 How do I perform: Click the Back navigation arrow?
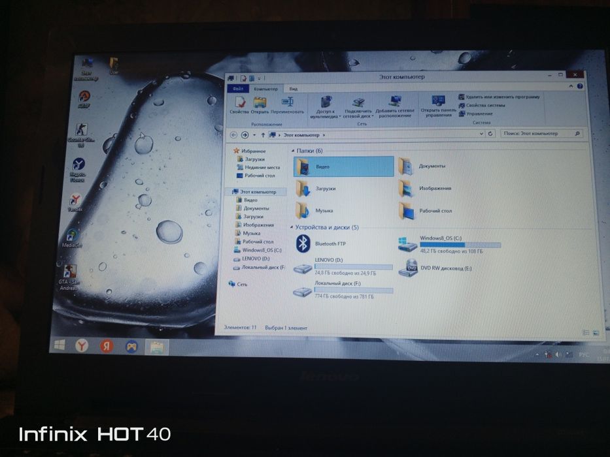(x=233, y=135)
